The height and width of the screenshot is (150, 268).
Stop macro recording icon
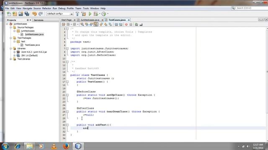pyautogui.click(x=131, y=25)
